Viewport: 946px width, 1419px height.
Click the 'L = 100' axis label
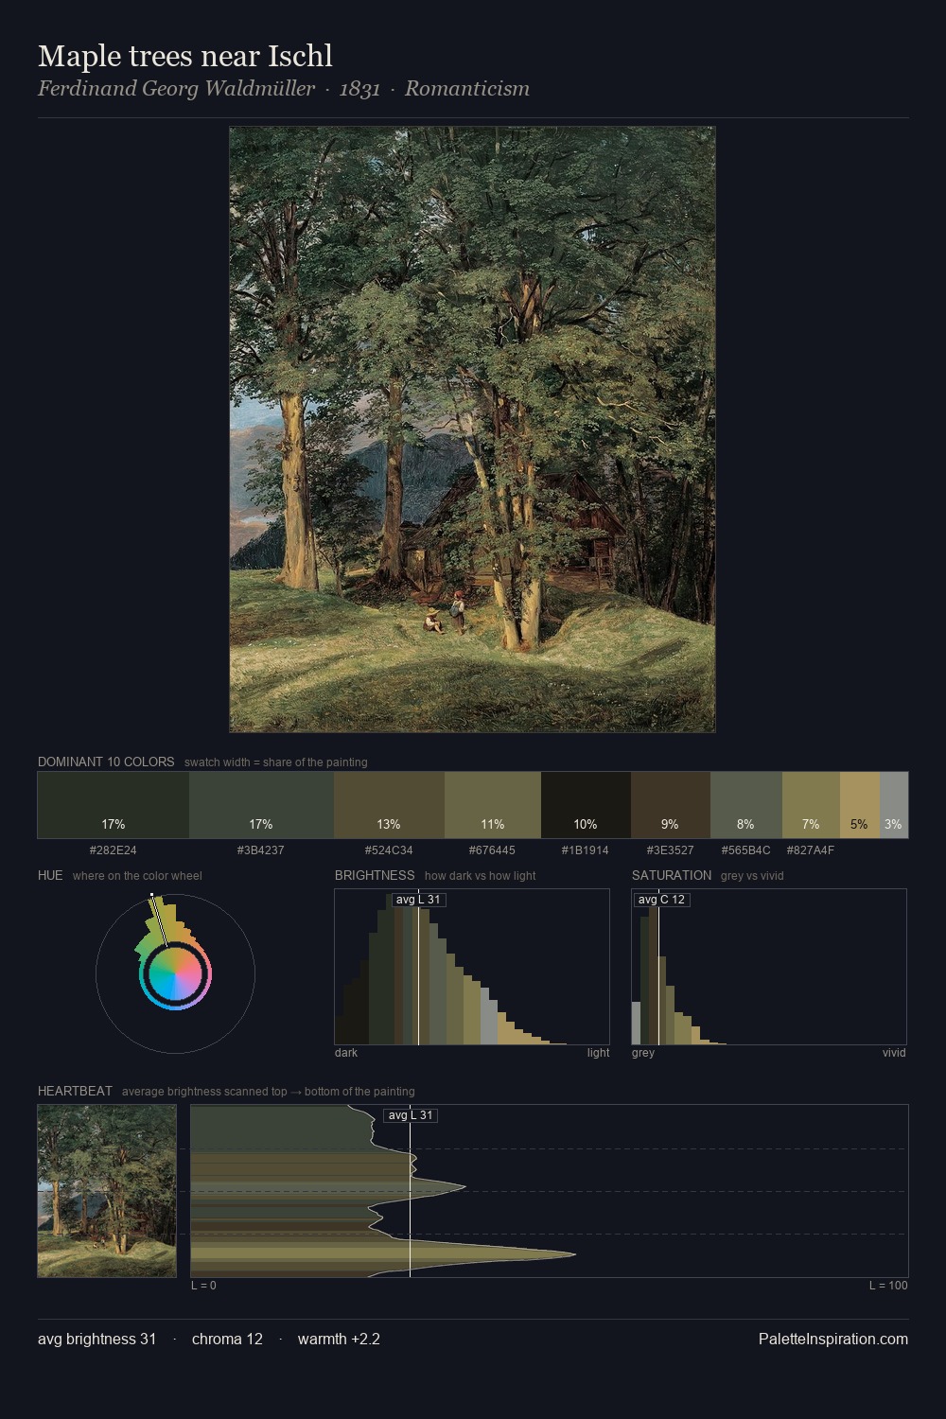pos(888,1286)
